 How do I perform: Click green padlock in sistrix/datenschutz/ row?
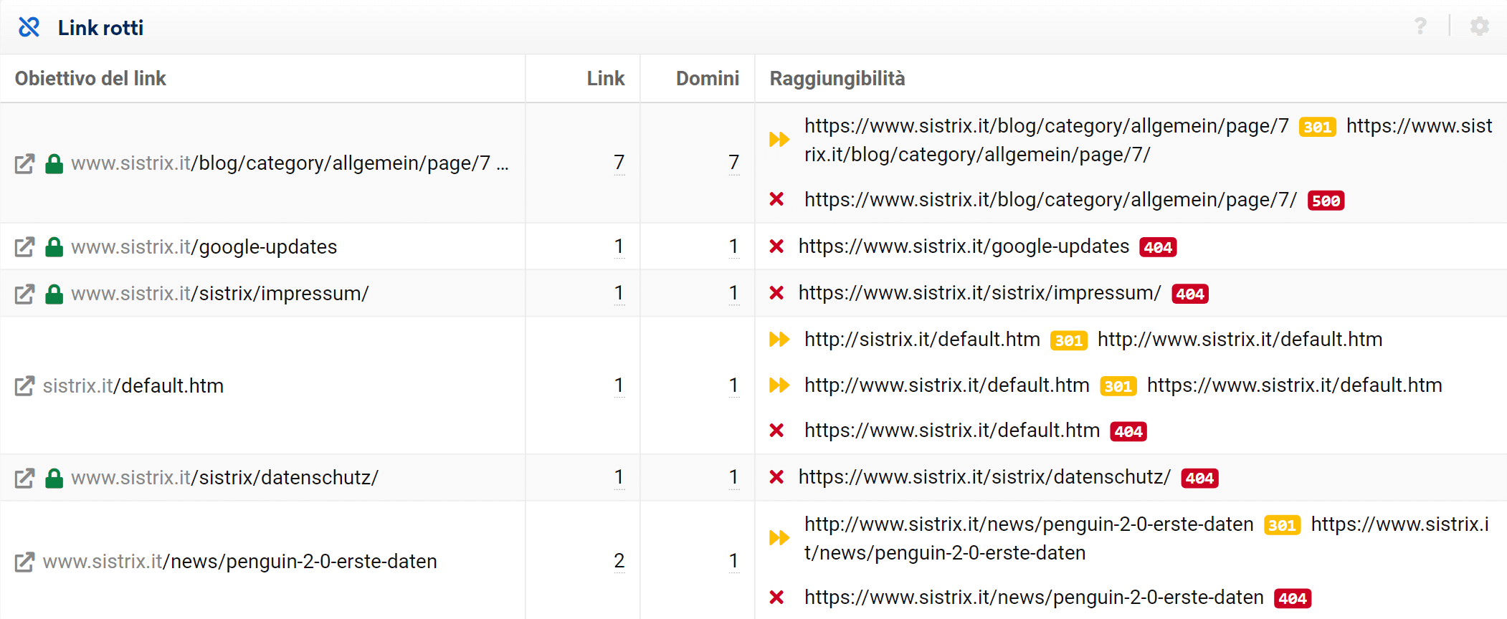pos(54,478)
